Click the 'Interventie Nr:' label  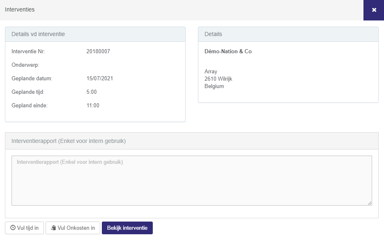point(28,51)
